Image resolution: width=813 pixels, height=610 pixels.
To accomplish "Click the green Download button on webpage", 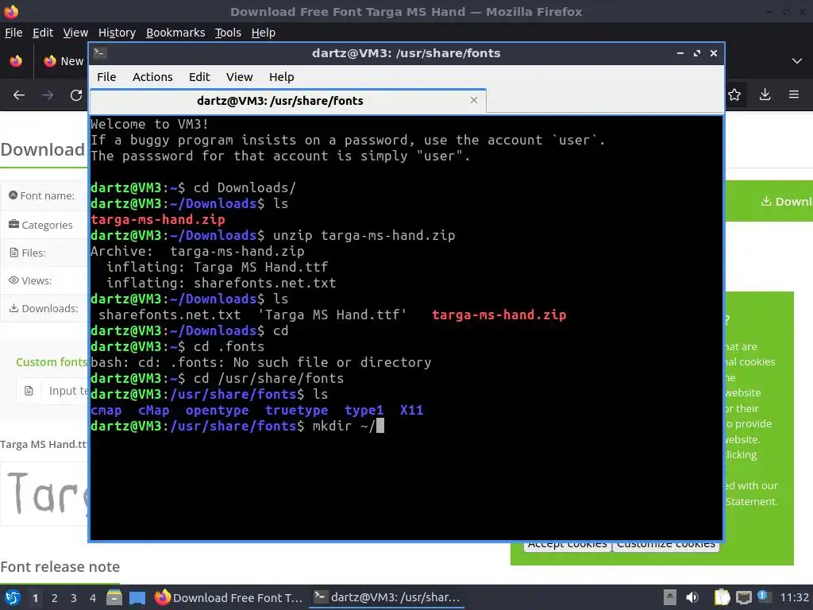I will 769,201.
